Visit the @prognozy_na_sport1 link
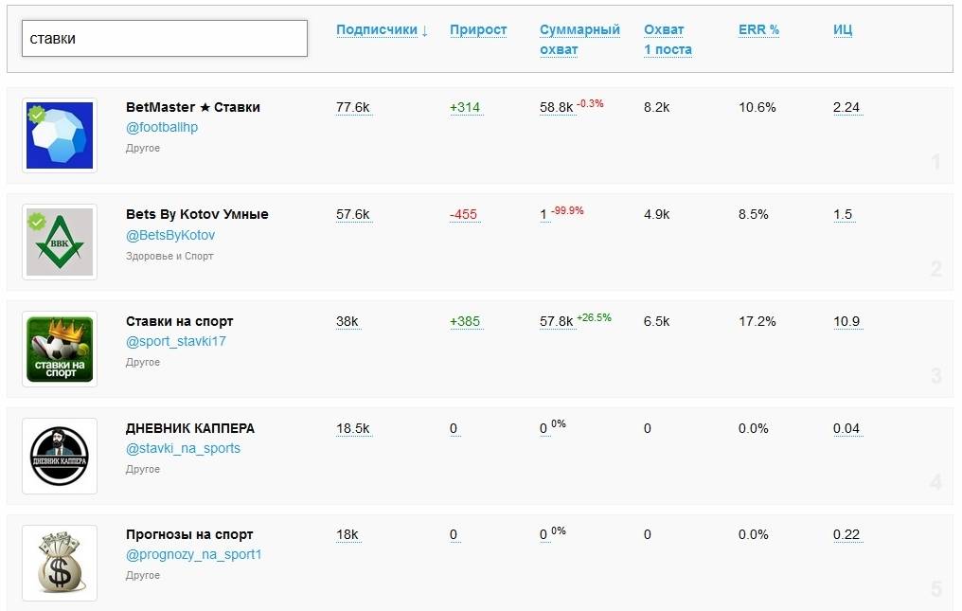The image size is (962, 611). pos(193,555)
